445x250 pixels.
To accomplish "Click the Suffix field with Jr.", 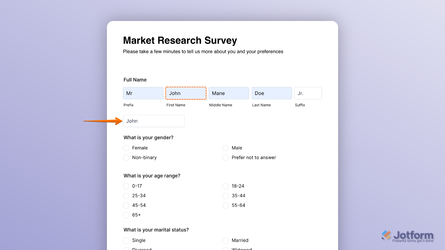I will click(x=308, y=93).
